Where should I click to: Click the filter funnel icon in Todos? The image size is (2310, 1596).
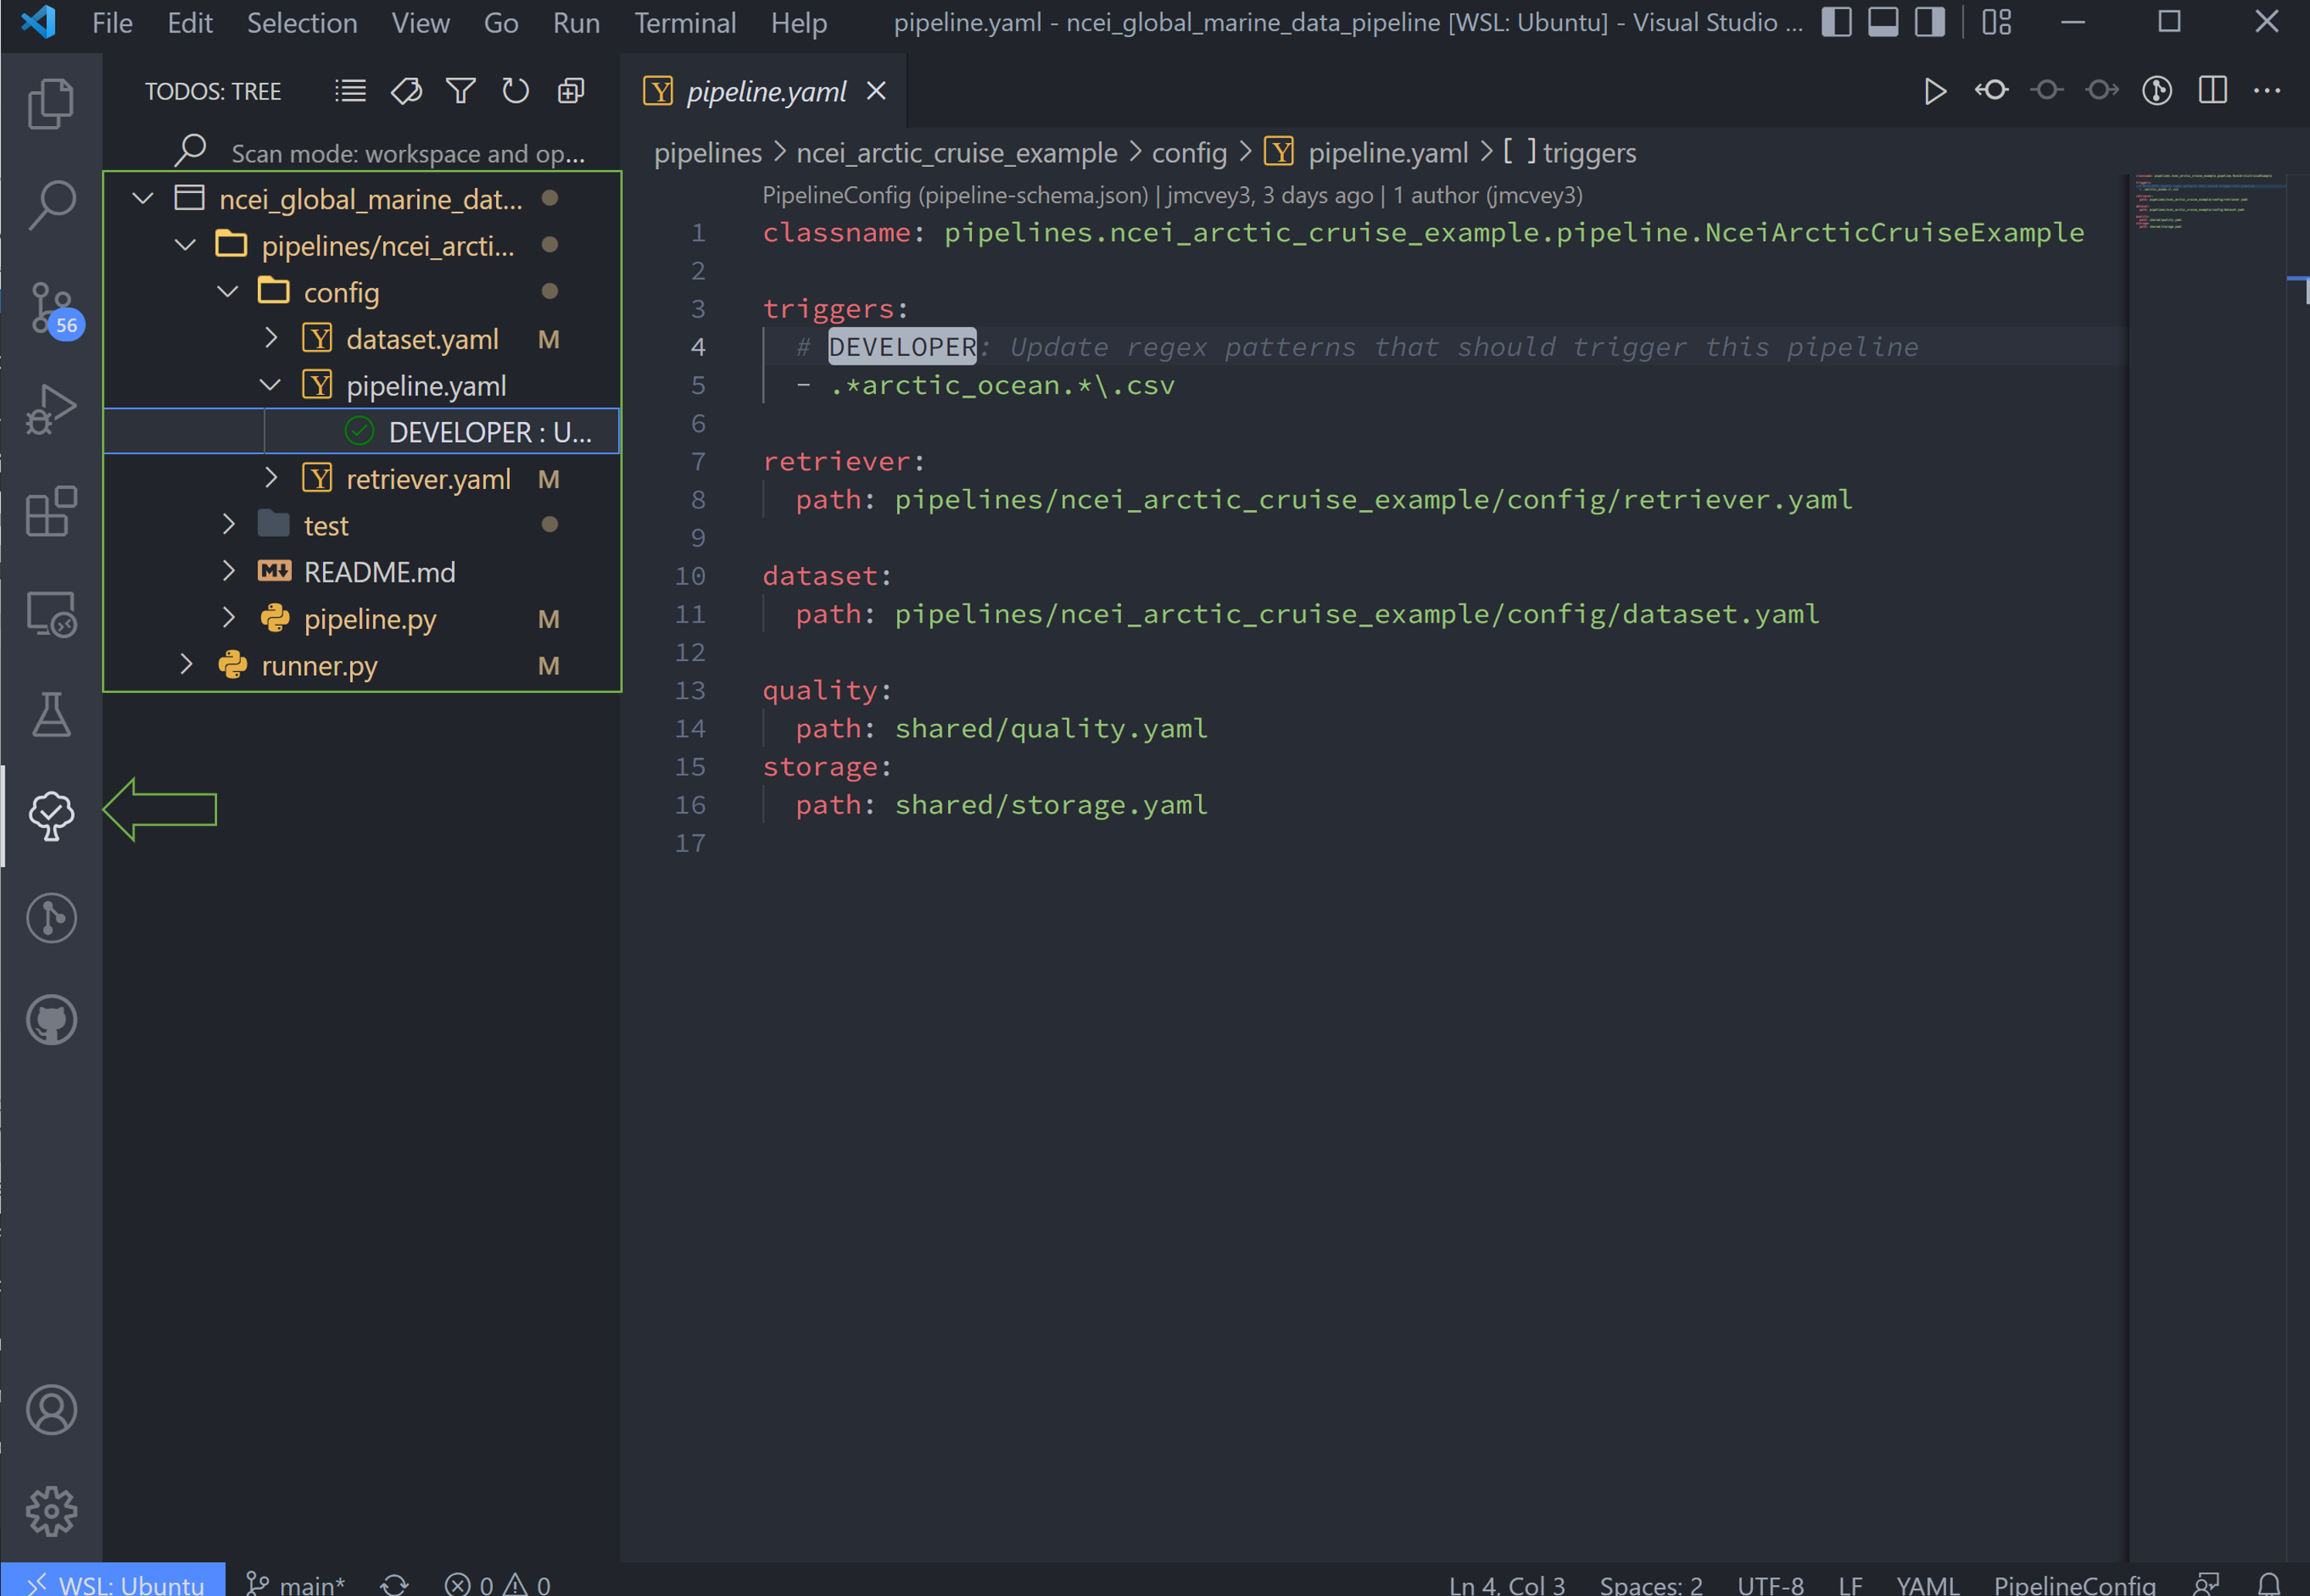click(460, 91)
